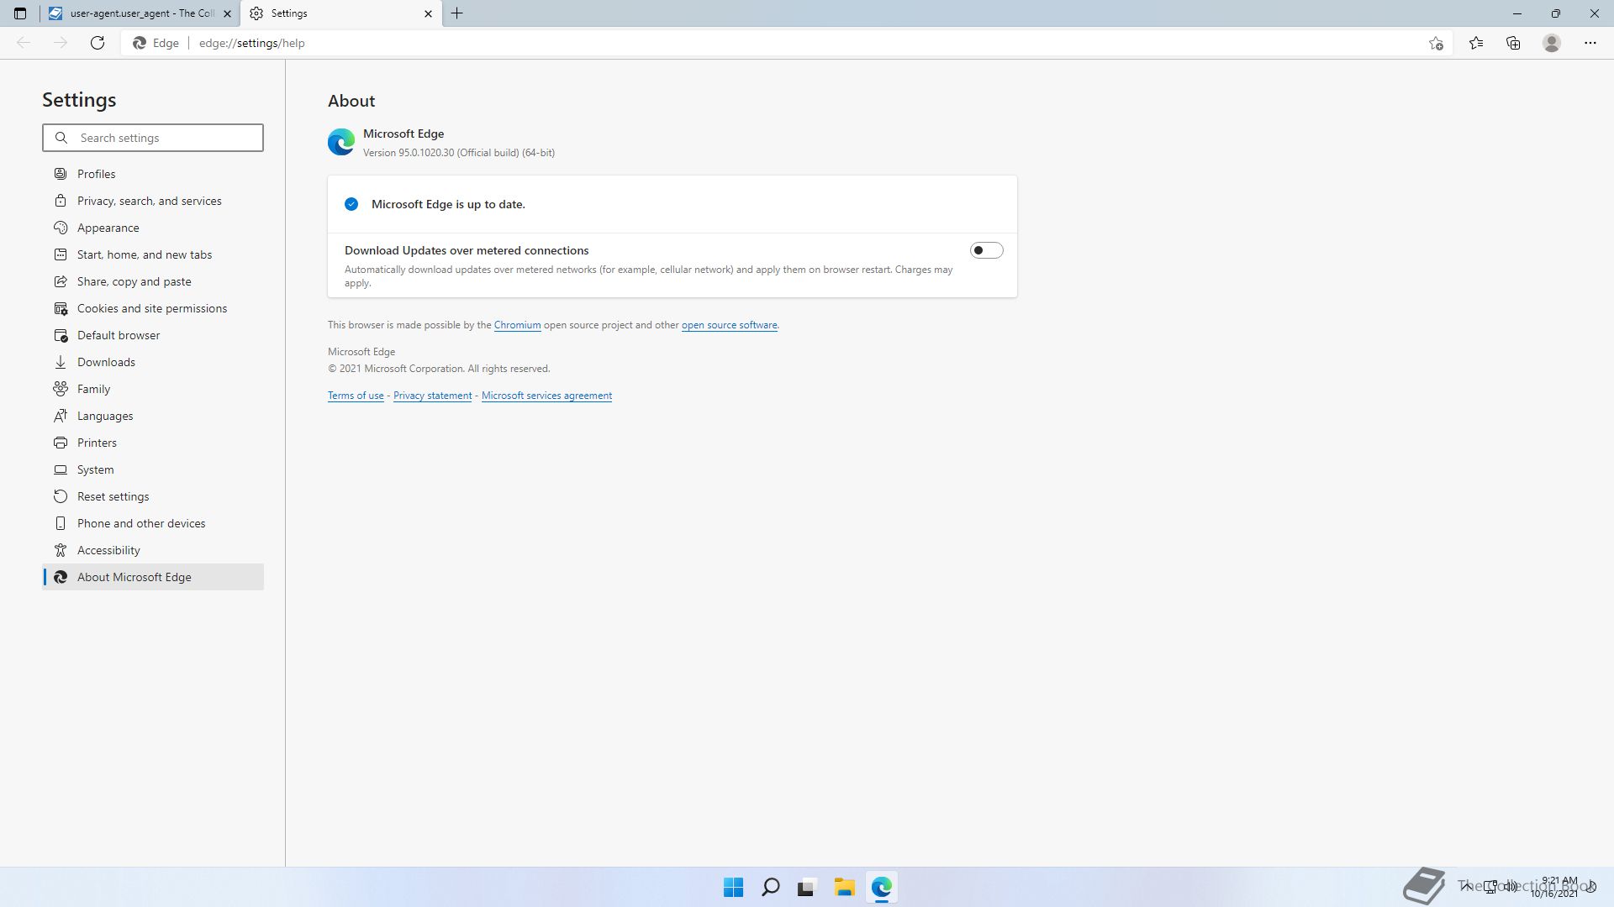This screenshot has height=907, width=1614.
Task: Open Family settings
Action: coord(153,389)
